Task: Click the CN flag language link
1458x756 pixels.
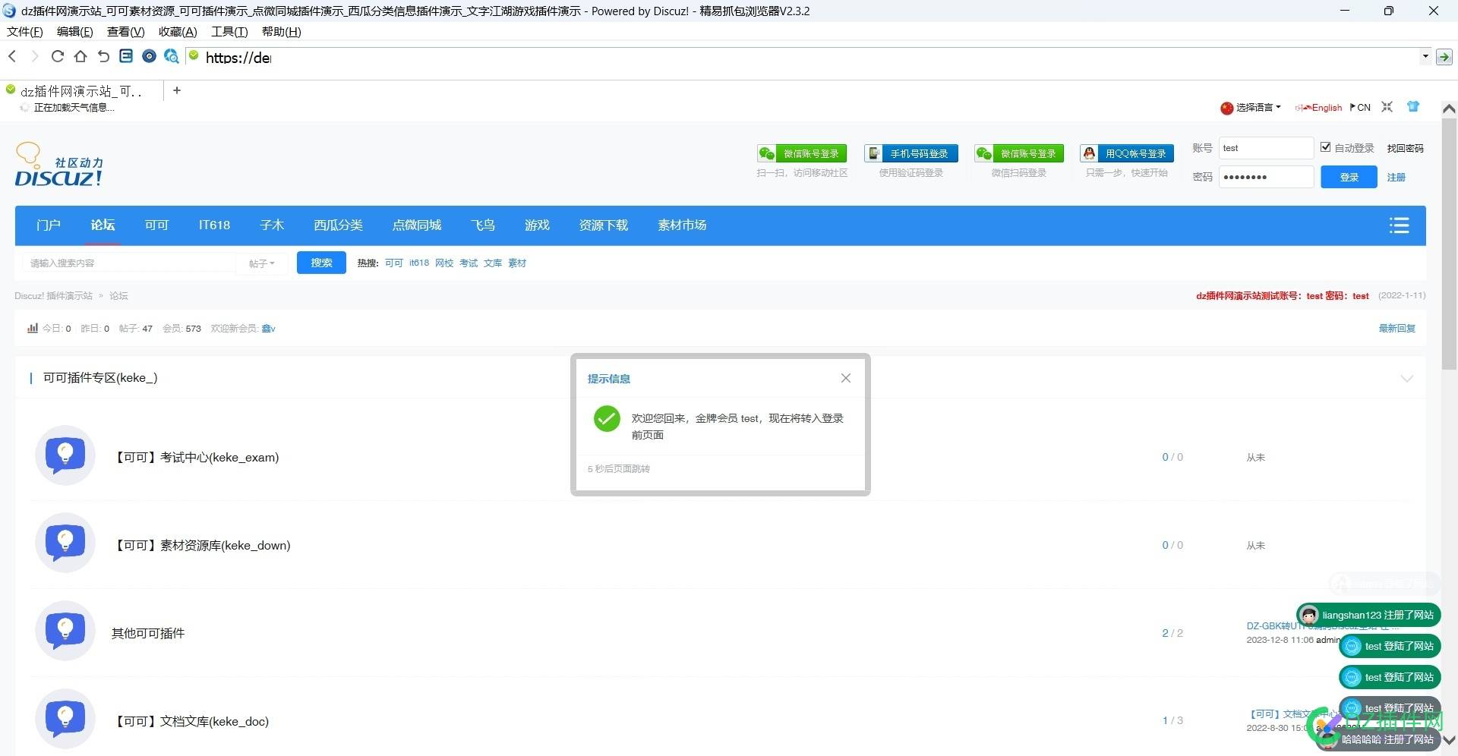Action: [x=1360, y=108]
